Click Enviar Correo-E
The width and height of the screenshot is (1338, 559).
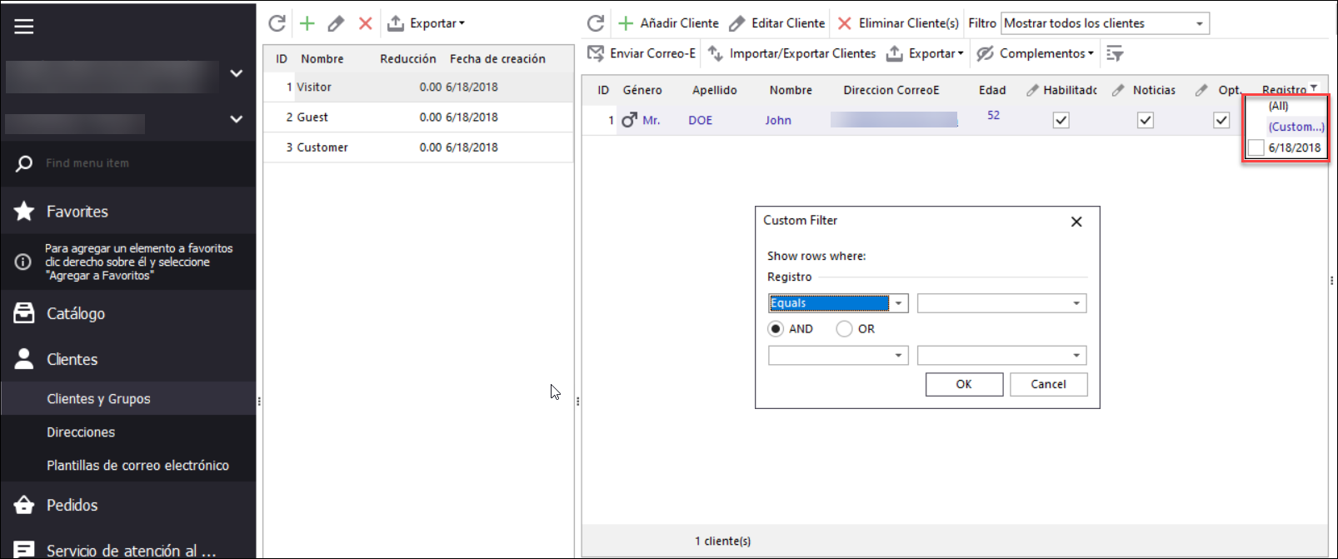pos(642,53)
